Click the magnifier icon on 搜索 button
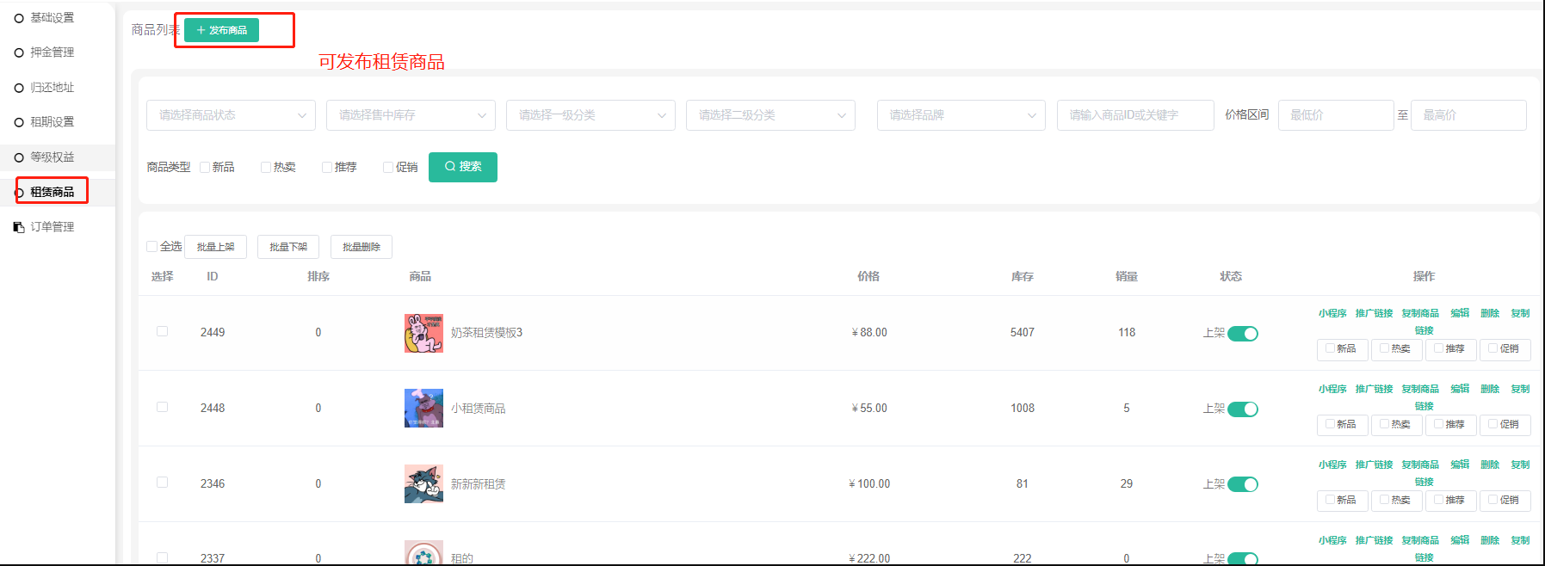 tap(449, 166)
